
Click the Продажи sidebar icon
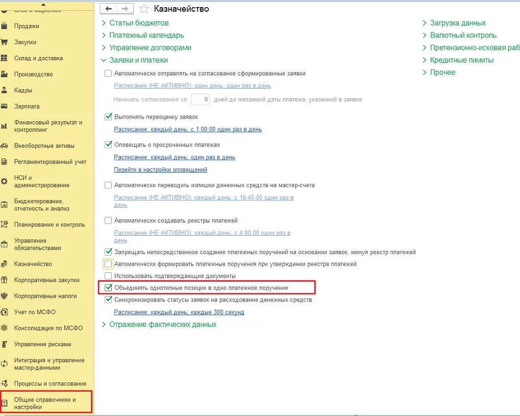pos(4,26)
